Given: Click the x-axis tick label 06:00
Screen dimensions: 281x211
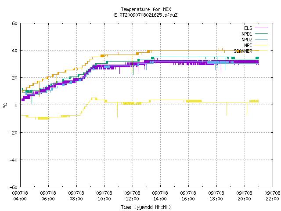Looking at the screenshot, I should pyautogui.click(x=48, y=199).
